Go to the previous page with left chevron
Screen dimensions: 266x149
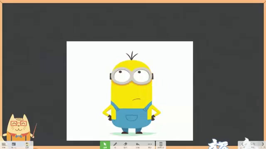pyautogui.click(x=242, y=144)
